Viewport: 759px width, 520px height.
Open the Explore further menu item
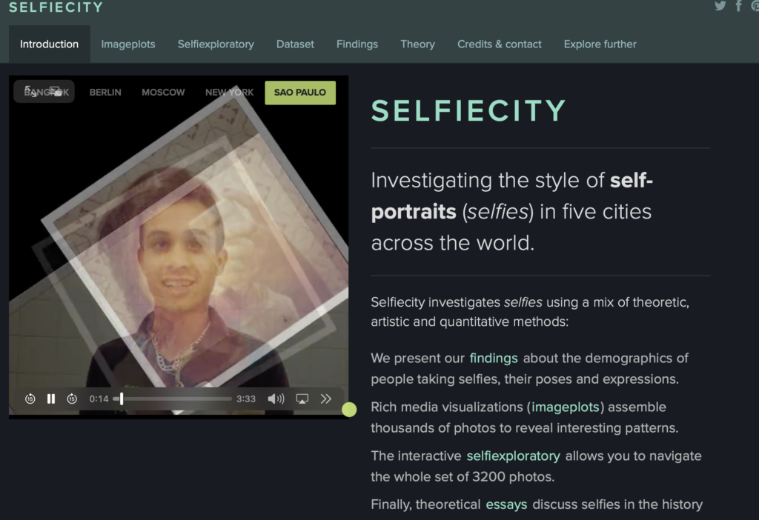click(x=600, y=44)
